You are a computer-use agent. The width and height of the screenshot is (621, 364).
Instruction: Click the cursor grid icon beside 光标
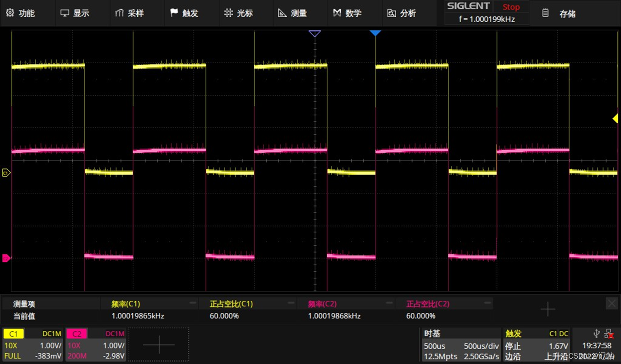pyautogui.click(x=228, y=13)
